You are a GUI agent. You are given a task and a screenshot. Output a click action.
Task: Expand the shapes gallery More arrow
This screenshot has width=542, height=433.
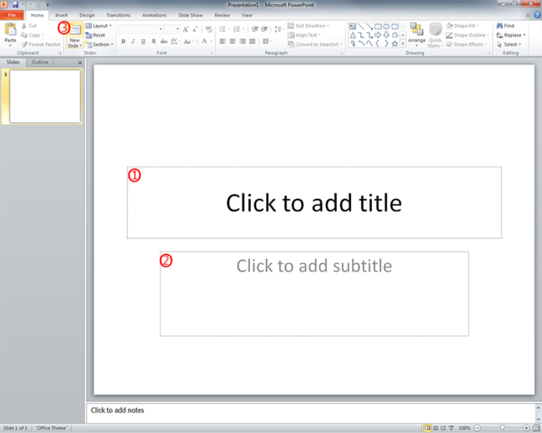(x=403, y=44)
